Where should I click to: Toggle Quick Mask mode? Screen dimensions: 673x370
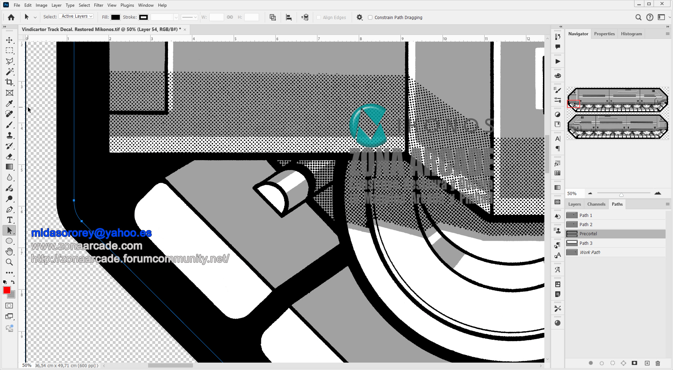(x=10, y=306)
